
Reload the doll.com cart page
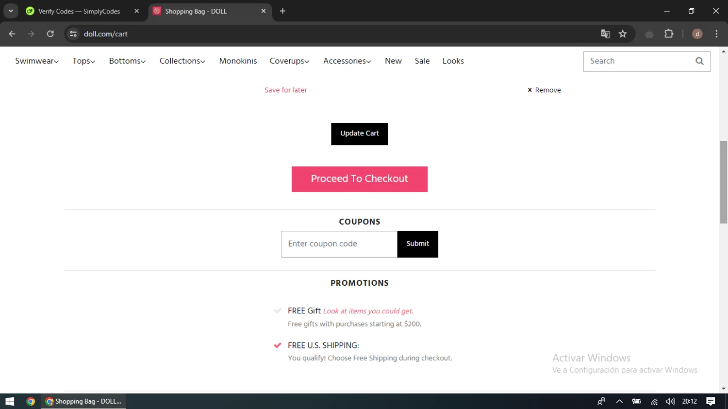(50, 34)
